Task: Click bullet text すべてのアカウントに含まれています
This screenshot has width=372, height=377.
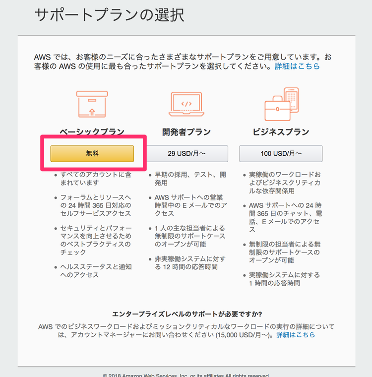Action: point(96,179)
